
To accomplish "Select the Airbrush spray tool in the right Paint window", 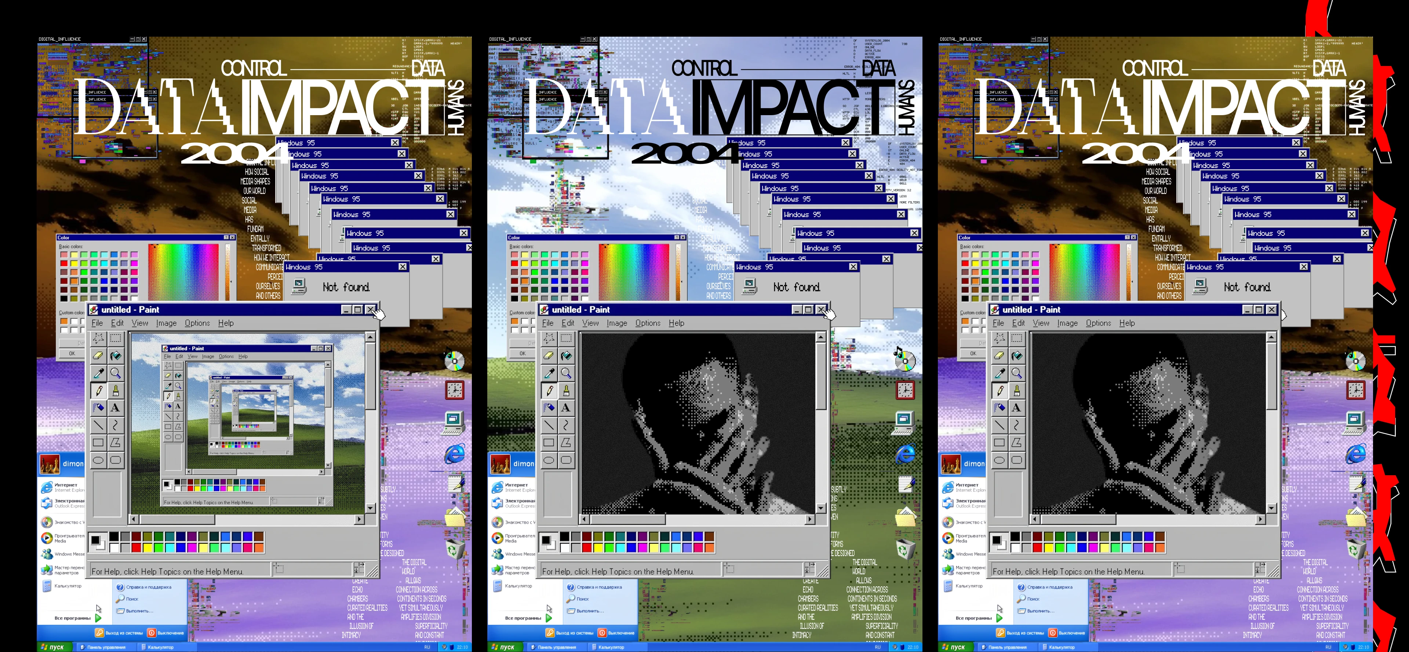I will [x=999, y=408].
